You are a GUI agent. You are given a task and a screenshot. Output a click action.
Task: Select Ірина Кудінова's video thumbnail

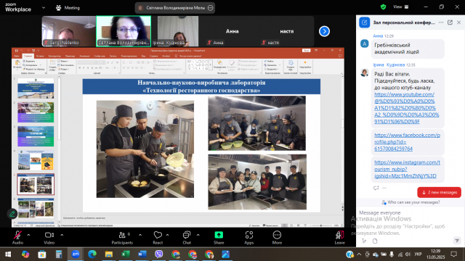[178, 31]
